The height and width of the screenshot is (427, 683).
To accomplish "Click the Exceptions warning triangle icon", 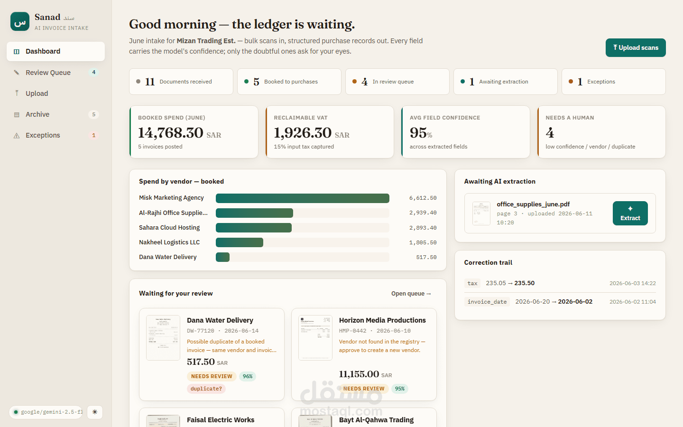I will (x=17, y=135).
